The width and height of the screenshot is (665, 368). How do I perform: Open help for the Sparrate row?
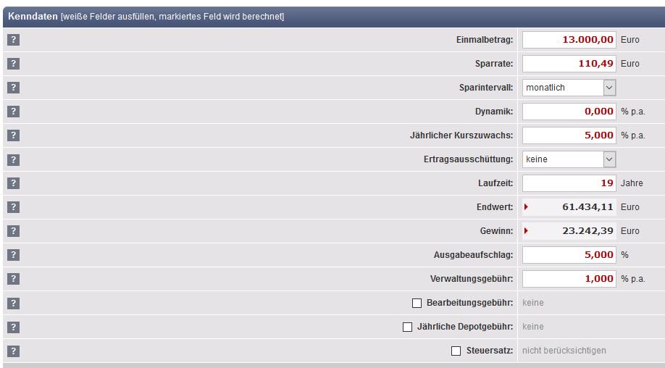13,64
